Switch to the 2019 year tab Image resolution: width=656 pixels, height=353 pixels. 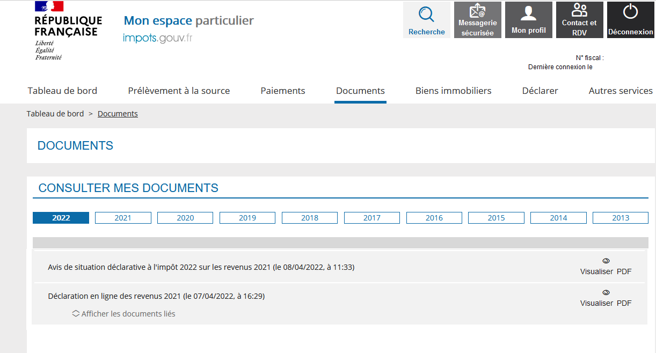(x=247, y=218)
